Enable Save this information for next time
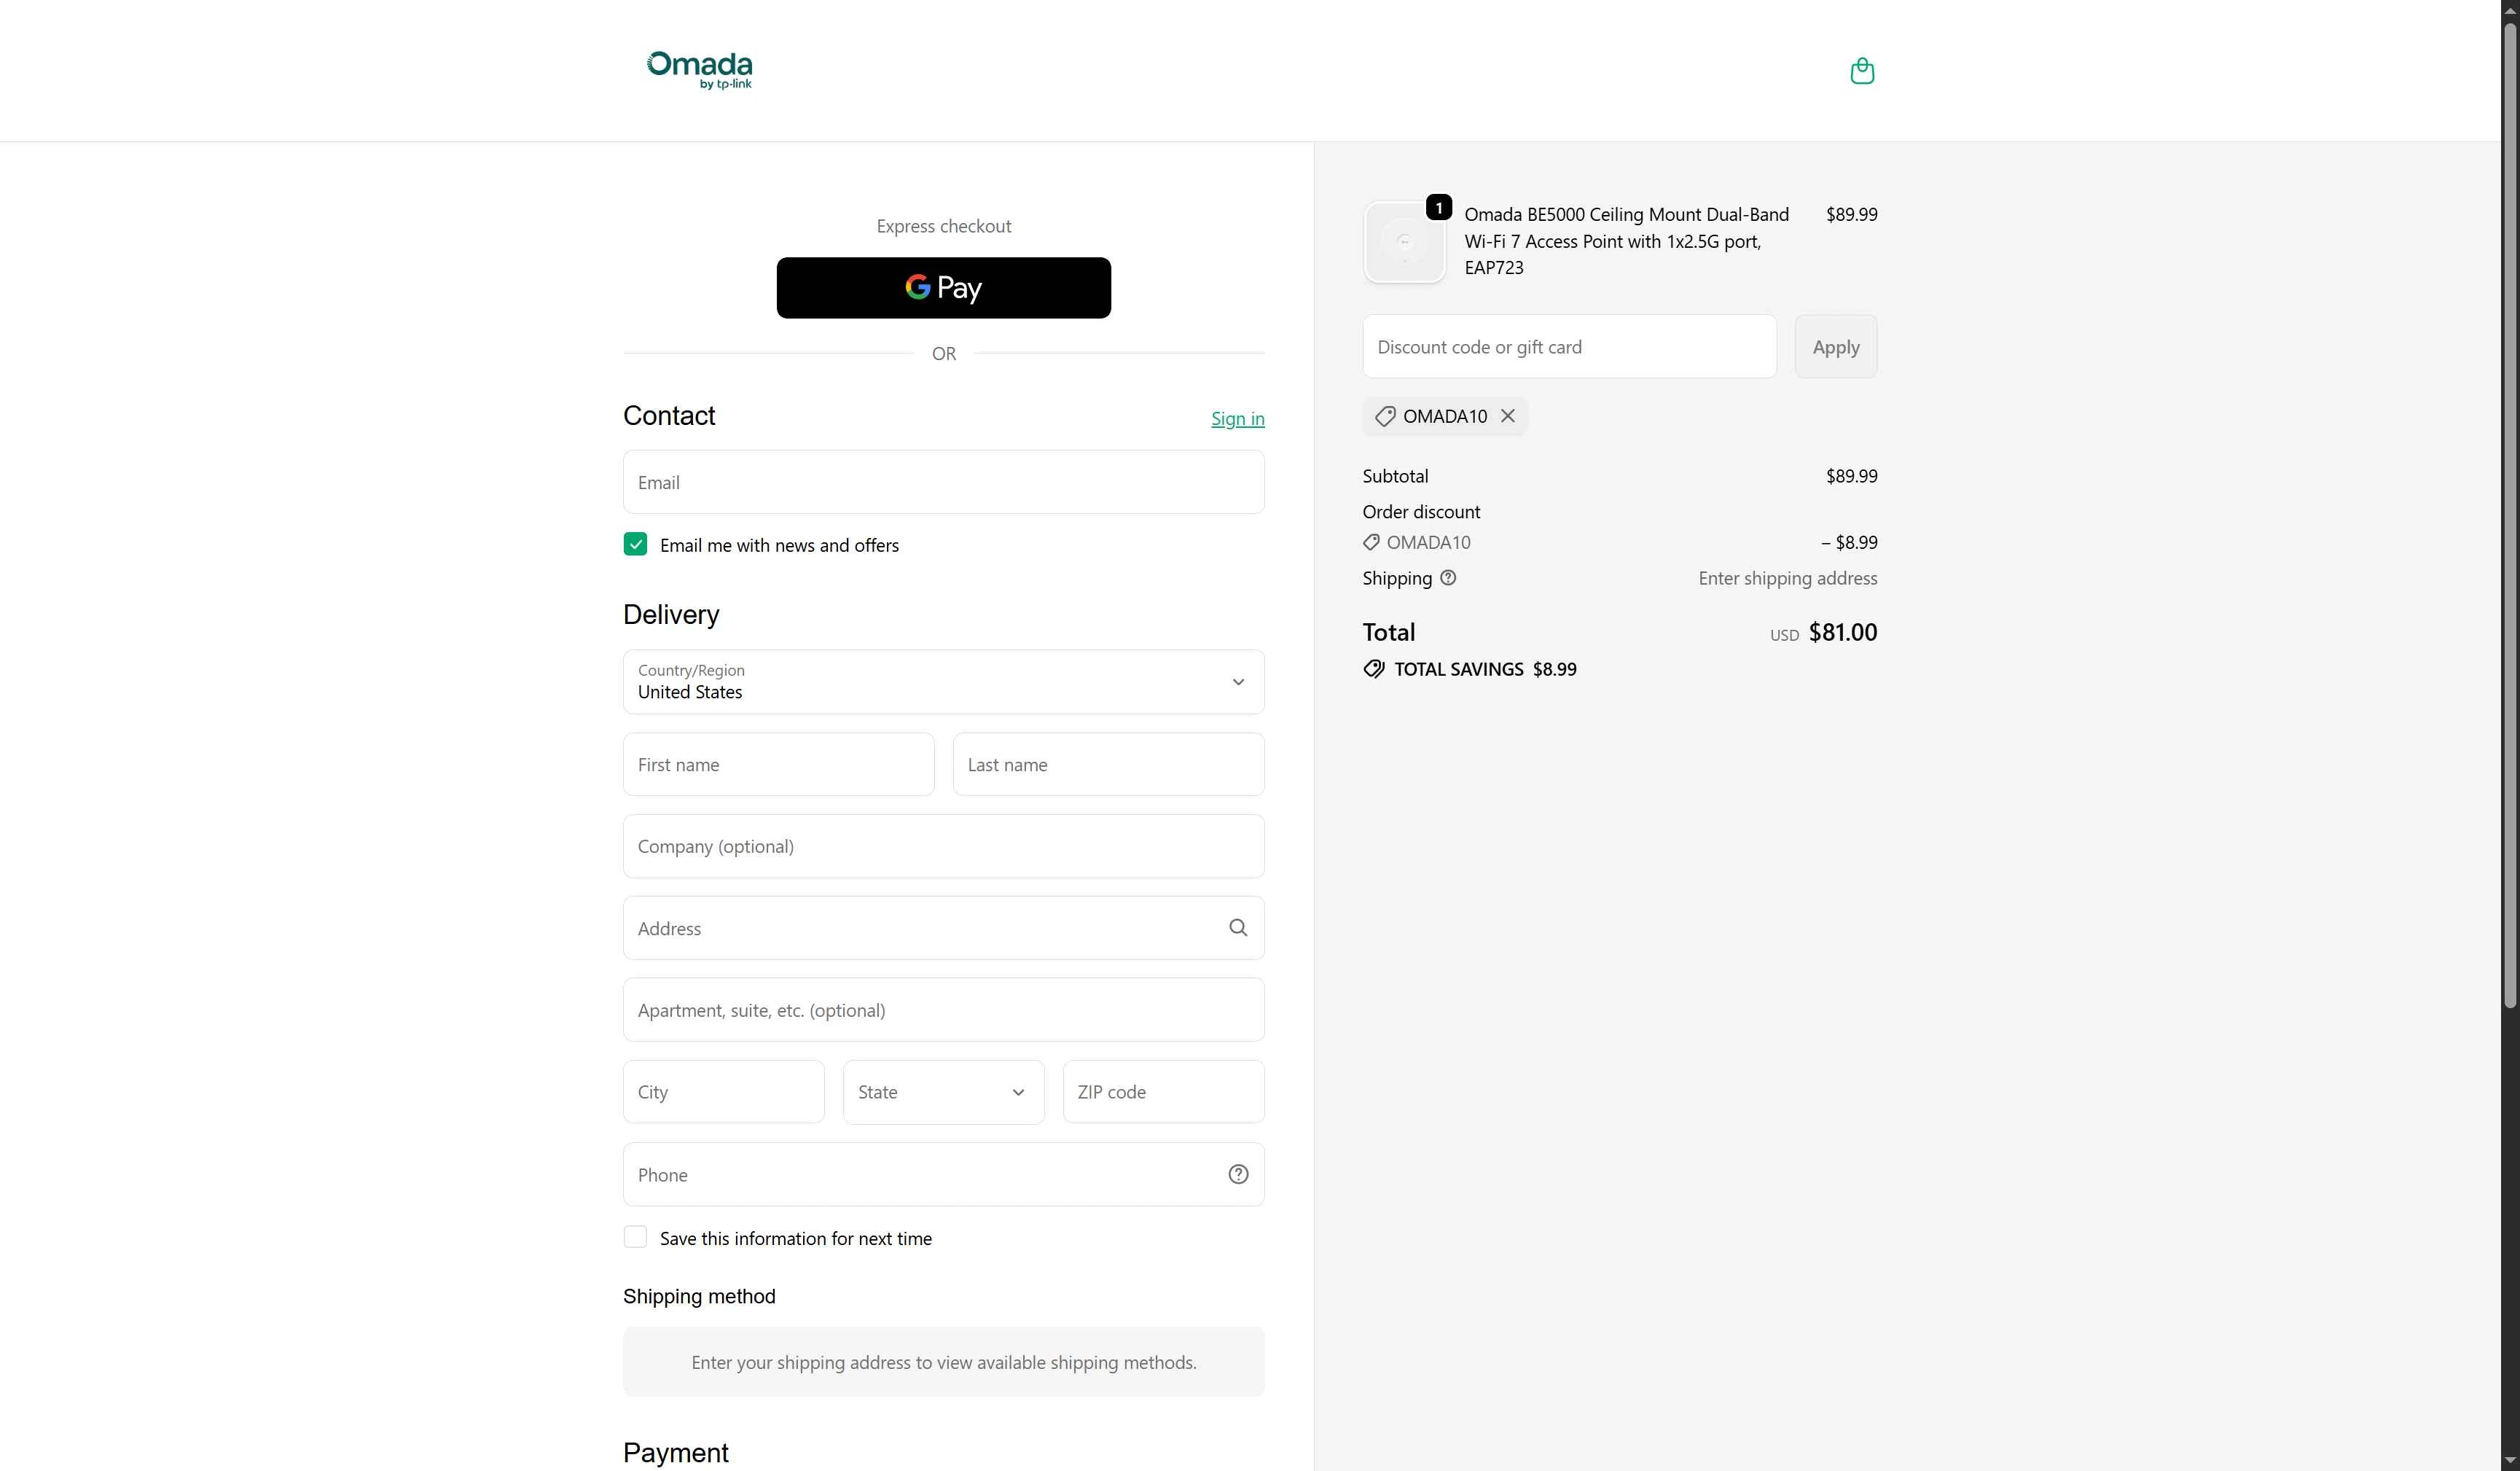This screenshot has height=1471, width=2520. coord(635,1236)
